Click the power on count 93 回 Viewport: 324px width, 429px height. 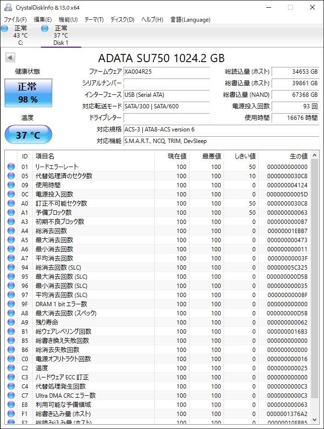pyautogui.click(x=295, y=106)
